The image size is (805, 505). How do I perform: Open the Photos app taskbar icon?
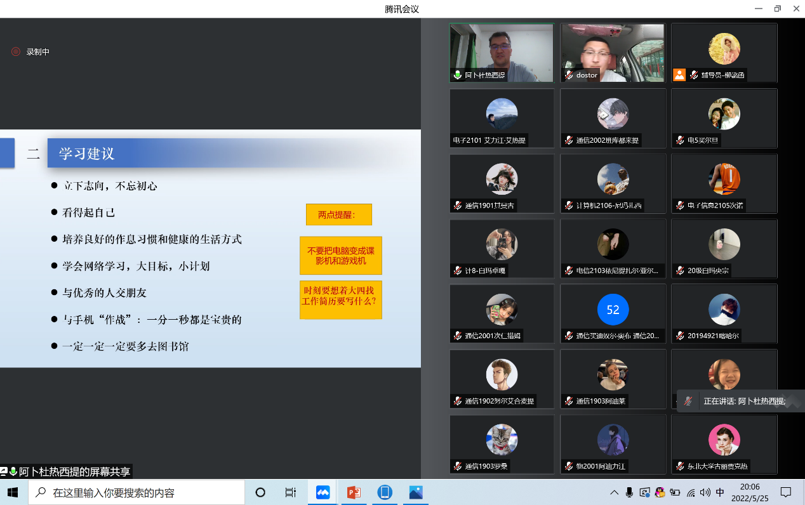point(416,492)
